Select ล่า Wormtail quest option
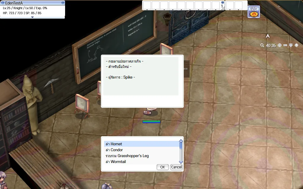Screen dimensions: 303x189 point(142,162)
